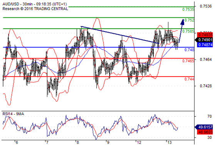Click the 0.7465 red support label
The width and height of the screenshot is (215, 146).
pyautogui.click(x=188, y=61)
